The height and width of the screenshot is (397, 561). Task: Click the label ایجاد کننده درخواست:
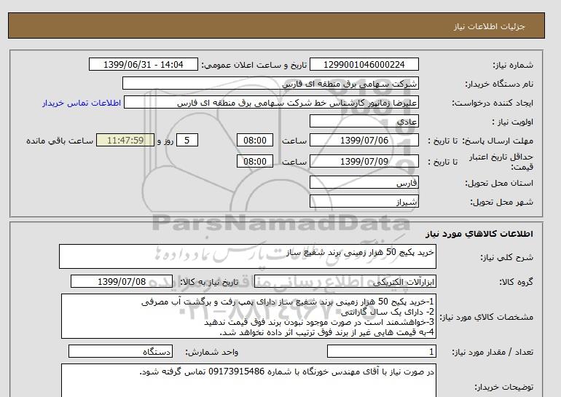tap(493, 103)
